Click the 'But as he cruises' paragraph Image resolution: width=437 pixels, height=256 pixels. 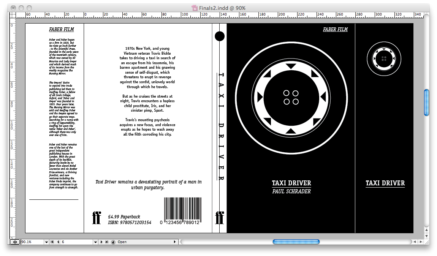pyautogui.click(x=147, y=103)
